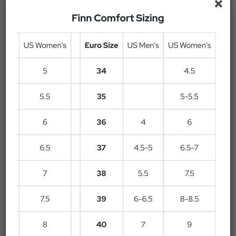
Task: Click the 8-8.5 US Women's cell
Action: tap(190, 199)
